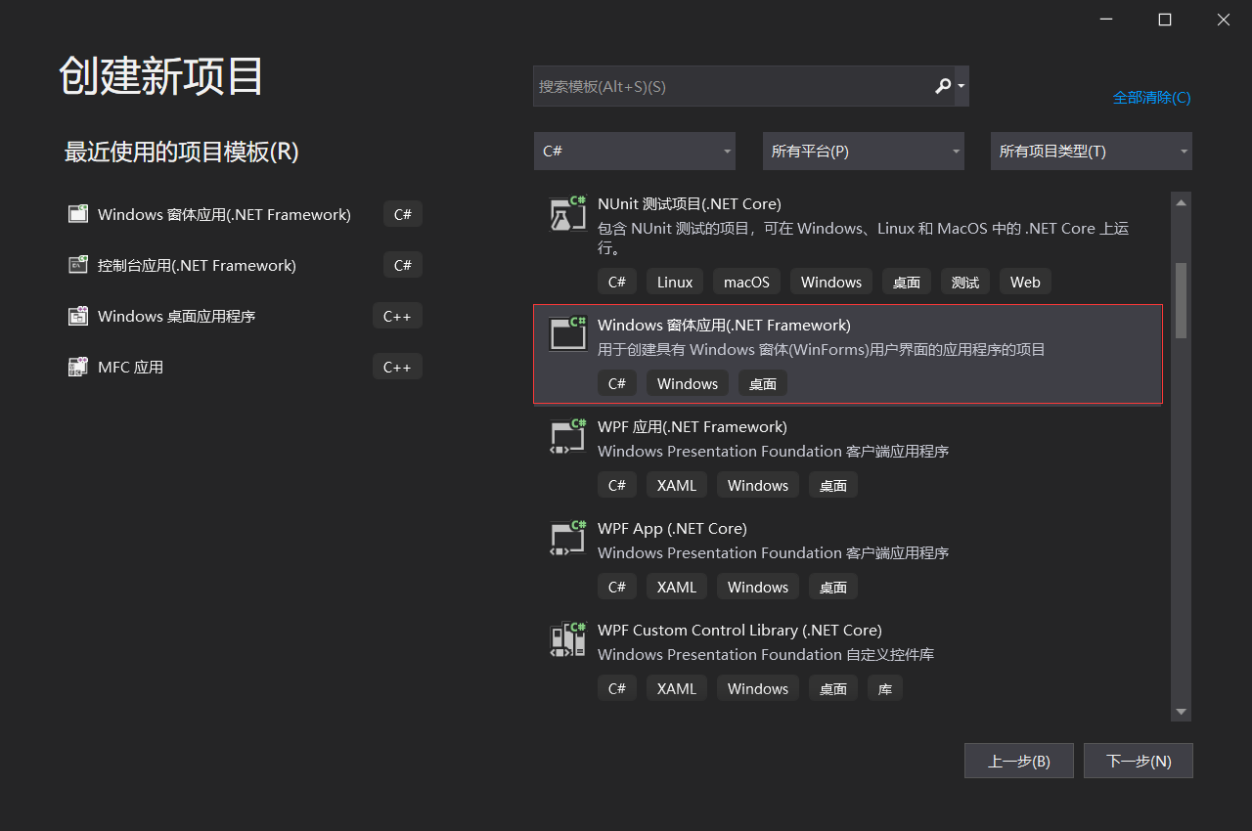Open the search box history dropdown arrow
The width and height of the screenshot is (1252, 831).
[x=961, y=86]
